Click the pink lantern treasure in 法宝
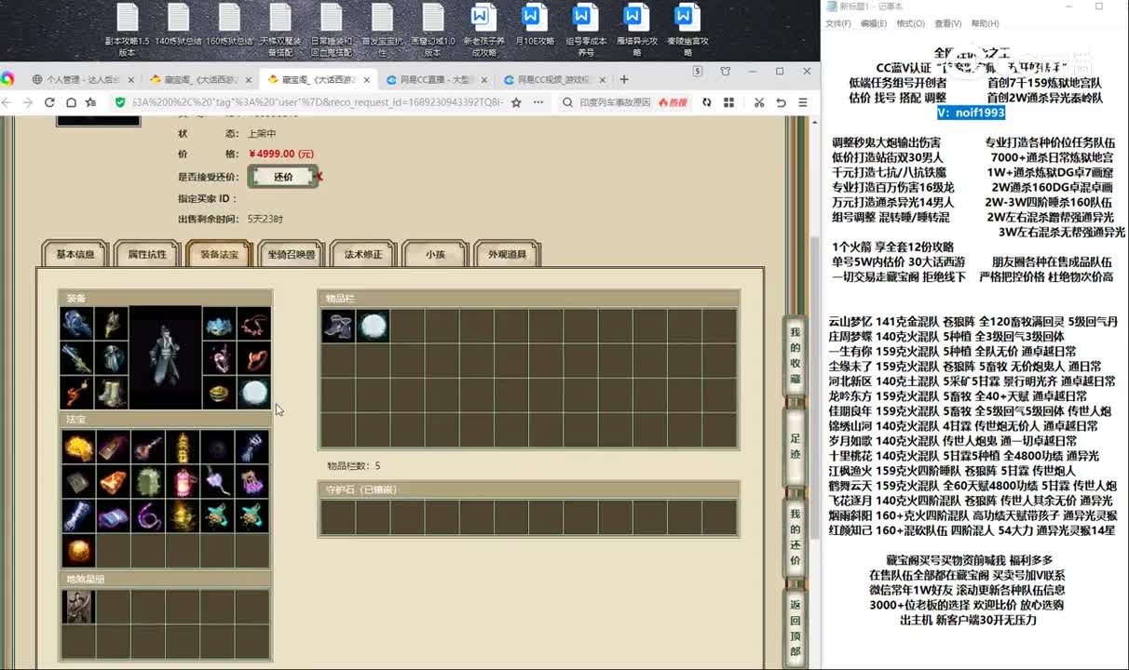The image size is (1129, 670). 182,482
